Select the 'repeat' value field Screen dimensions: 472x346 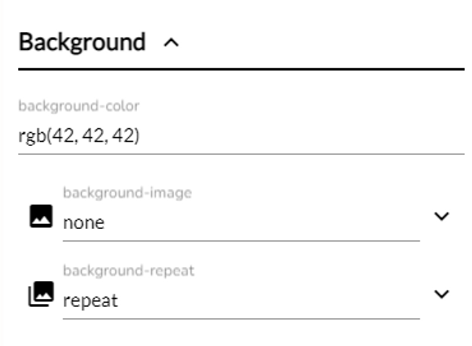point(91,301)
